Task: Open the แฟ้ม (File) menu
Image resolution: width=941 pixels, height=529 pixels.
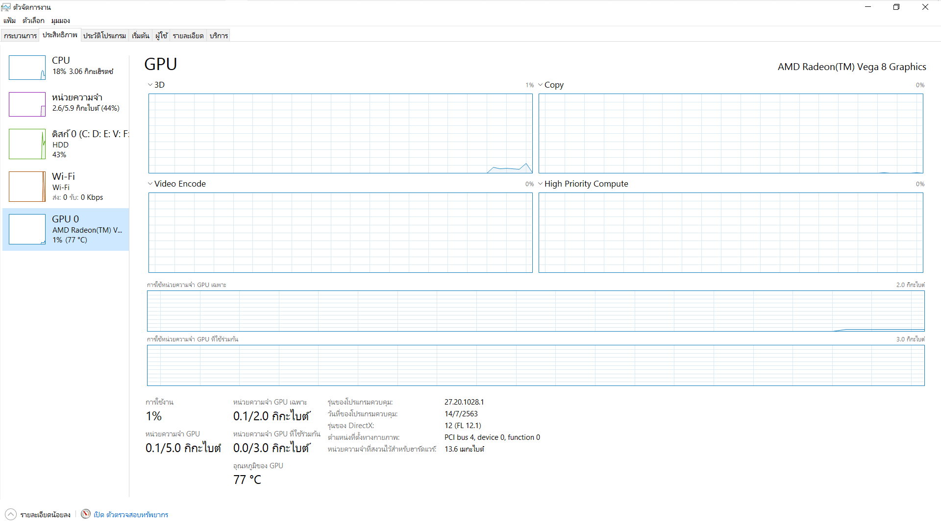Action: point(9,21)
